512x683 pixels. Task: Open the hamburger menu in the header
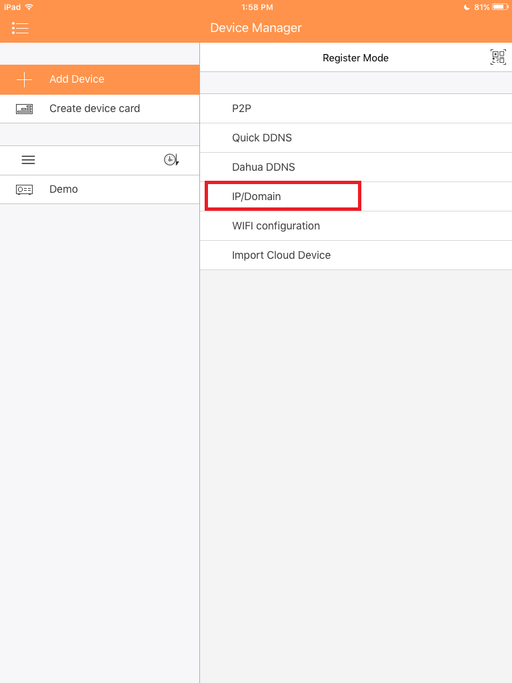tap(20, 28)
